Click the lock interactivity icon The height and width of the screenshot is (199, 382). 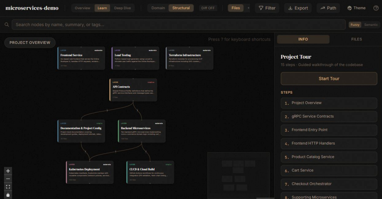click(8, 195)
